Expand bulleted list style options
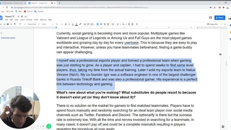Screen dimensions: 231x130 126,24
